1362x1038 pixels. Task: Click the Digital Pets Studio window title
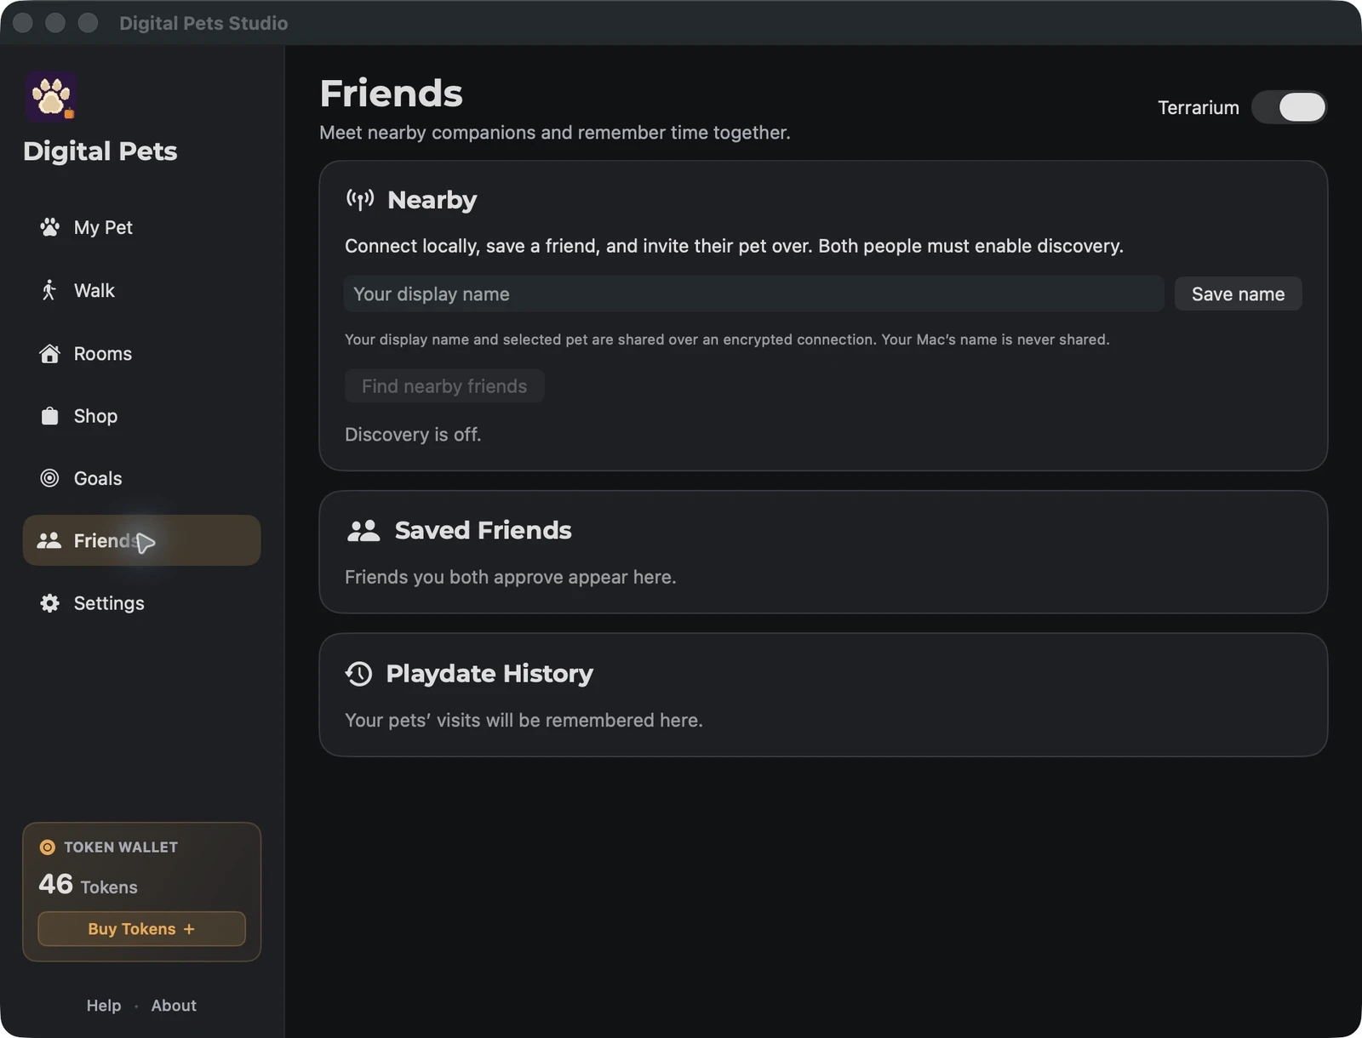click(x=203, y=23)
